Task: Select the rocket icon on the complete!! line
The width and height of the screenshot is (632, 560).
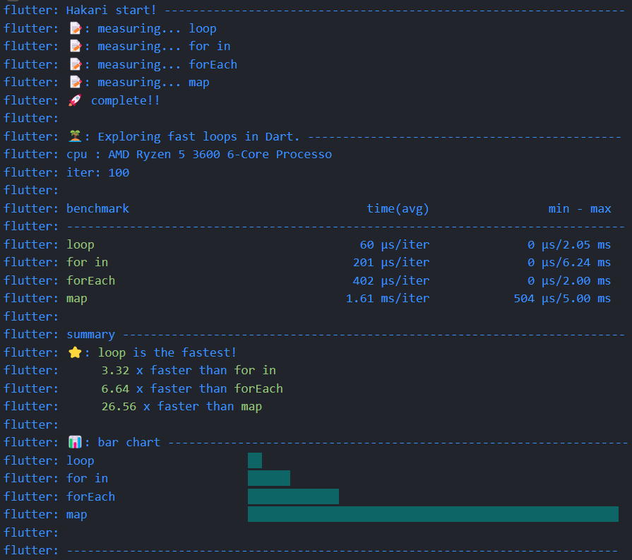Action: pos(75,100)
